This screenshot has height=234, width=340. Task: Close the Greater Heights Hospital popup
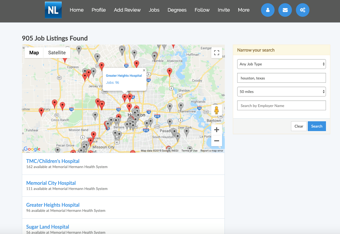coord(144,70)
